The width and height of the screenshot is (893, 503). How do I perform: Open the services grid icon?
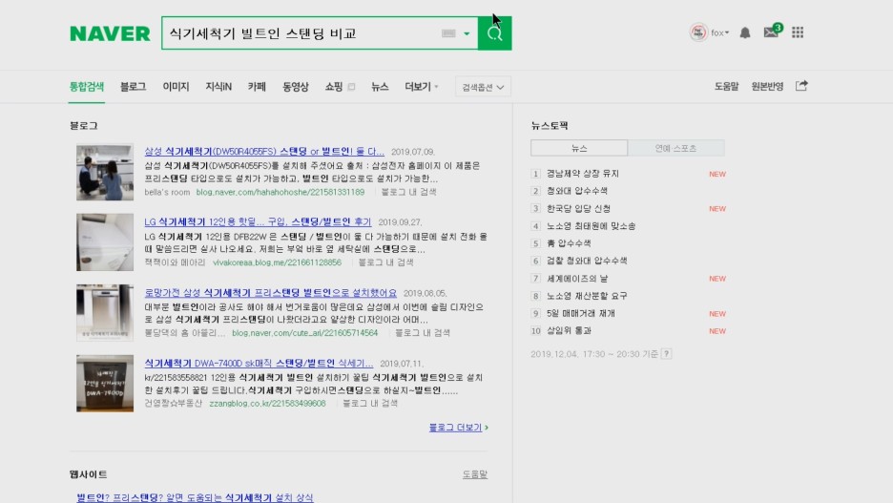[x=798, y=32]
